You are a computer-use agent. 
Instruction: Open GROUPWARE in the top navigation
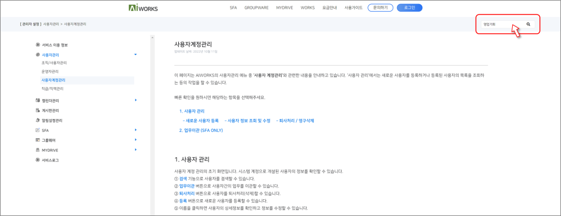[257, 8]
